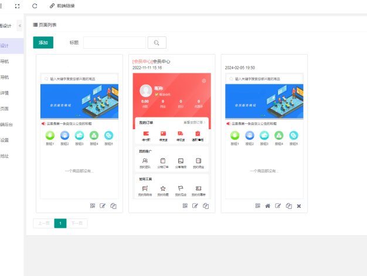Click the 上一页 previous page button
367x276 pixels.
[44, 223]
